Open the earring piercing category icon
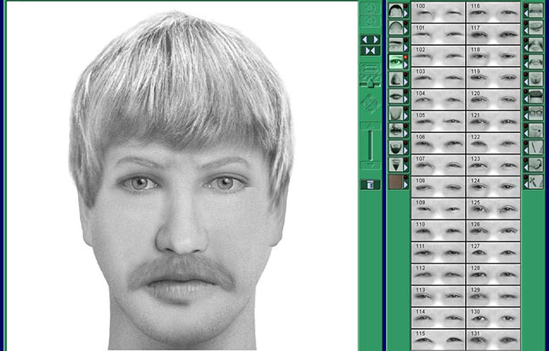 point(535,164)
